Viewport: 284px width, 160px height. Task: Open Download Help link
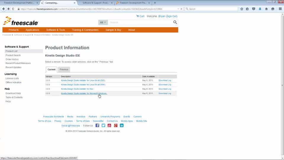tap(13, 93)
